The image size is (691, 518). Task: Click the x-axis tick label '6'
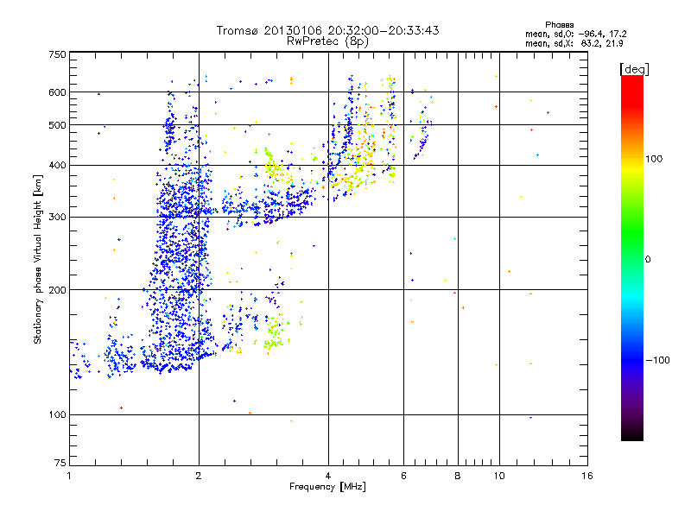pyautogui.click(x=403, y=476)
